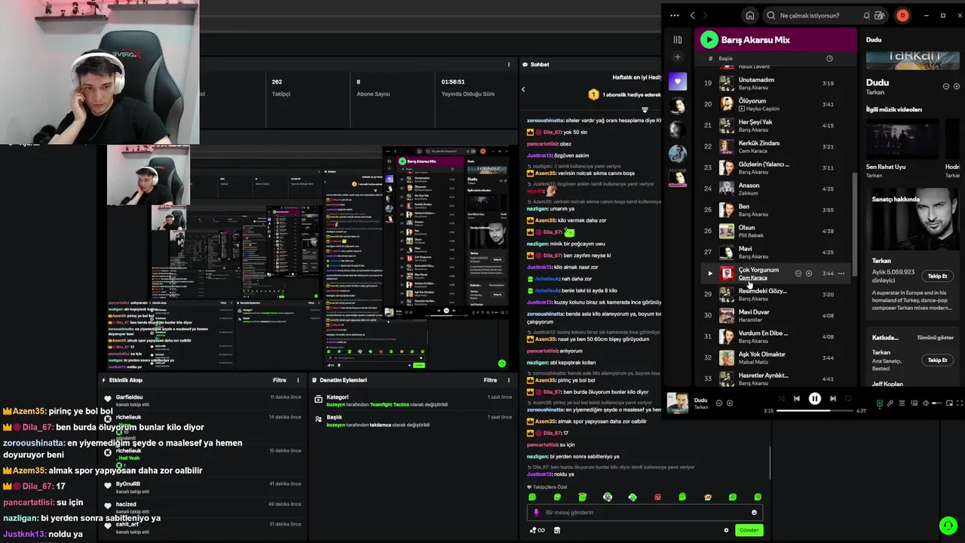Hide Çok Yorgunum with its minus icon
This screenshot has width=965, height=543.
[x=798, y=273]
